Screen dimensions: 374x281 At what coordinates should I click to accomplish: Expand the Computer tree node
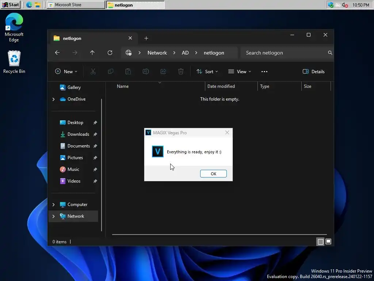[x=53, y=205]
